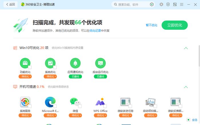Click the 功能优化 briefcase icon

(x=25, y=63)
